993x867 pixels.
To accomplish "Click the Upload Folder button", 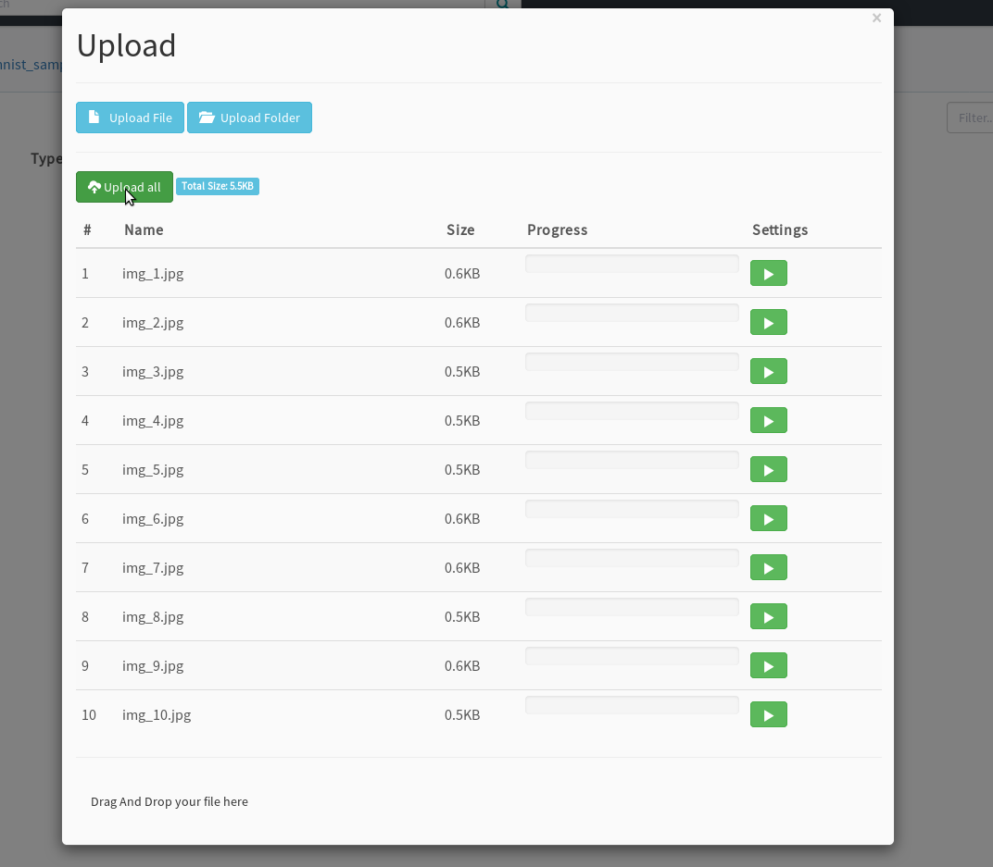I will (249, 118).
